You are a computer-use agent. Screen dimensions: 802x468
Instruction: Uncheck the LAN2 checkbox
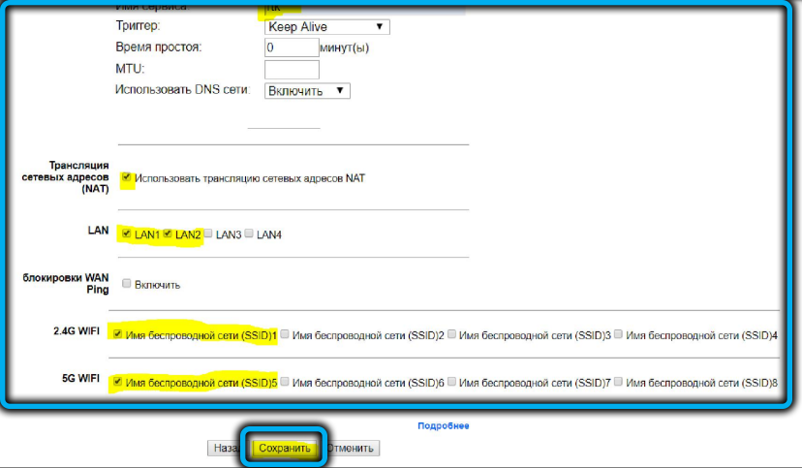pos(168,234)
